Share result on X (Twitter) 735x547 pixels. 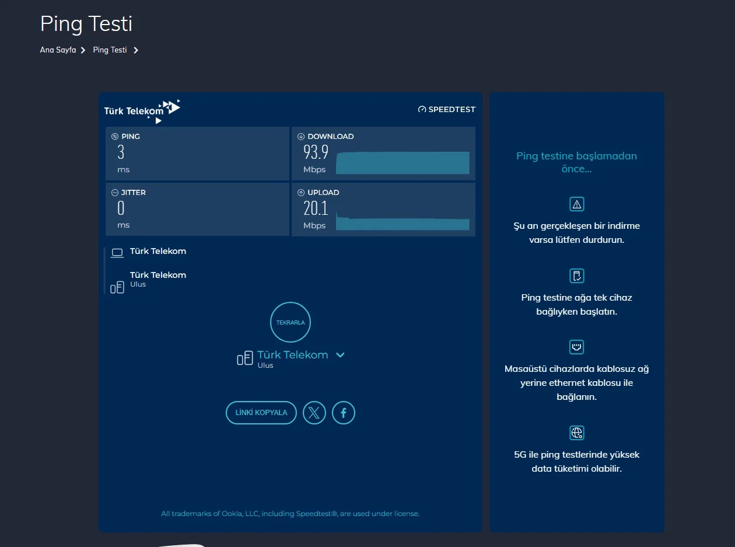(x=314, y=413)
